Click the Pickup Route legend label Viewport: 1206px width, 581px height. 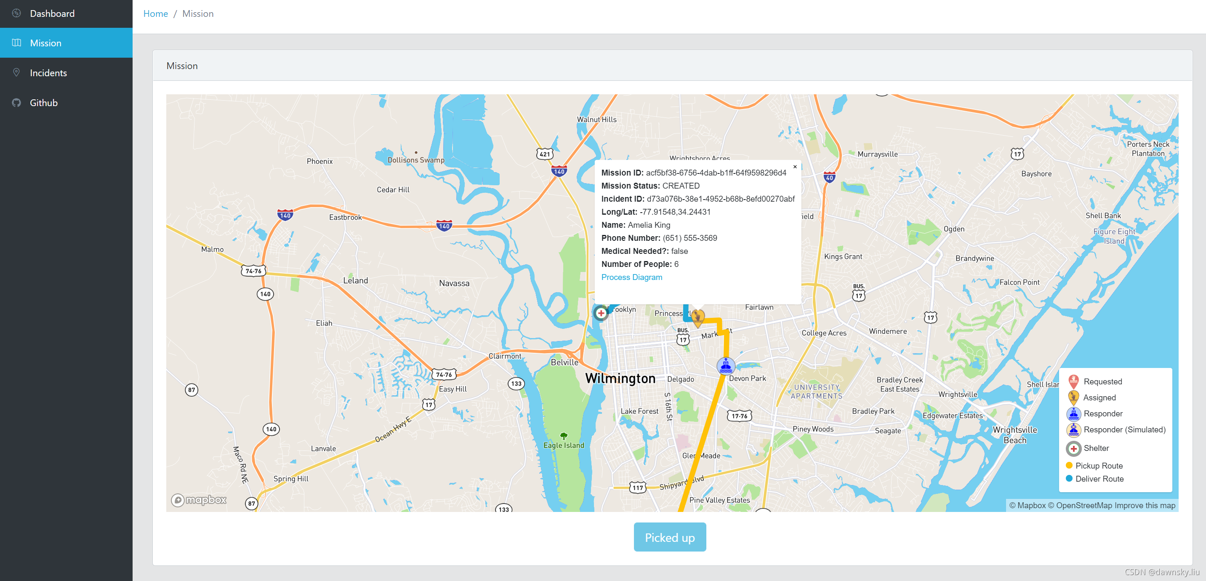1099,466
